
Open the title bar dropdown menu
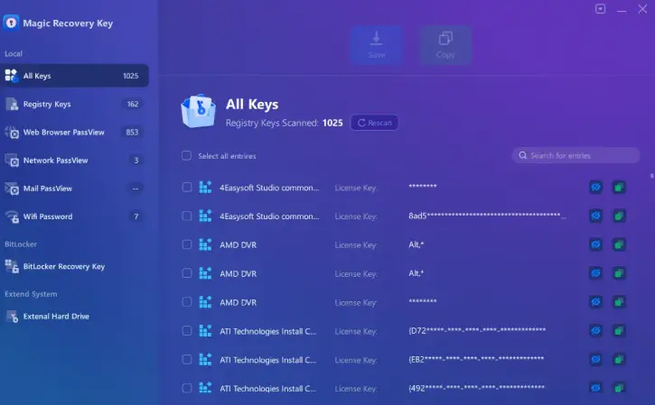coord(600,9)
